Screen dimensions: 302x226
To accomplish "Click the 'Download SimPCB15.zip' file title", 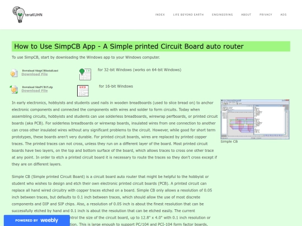I will click(37, 87).
